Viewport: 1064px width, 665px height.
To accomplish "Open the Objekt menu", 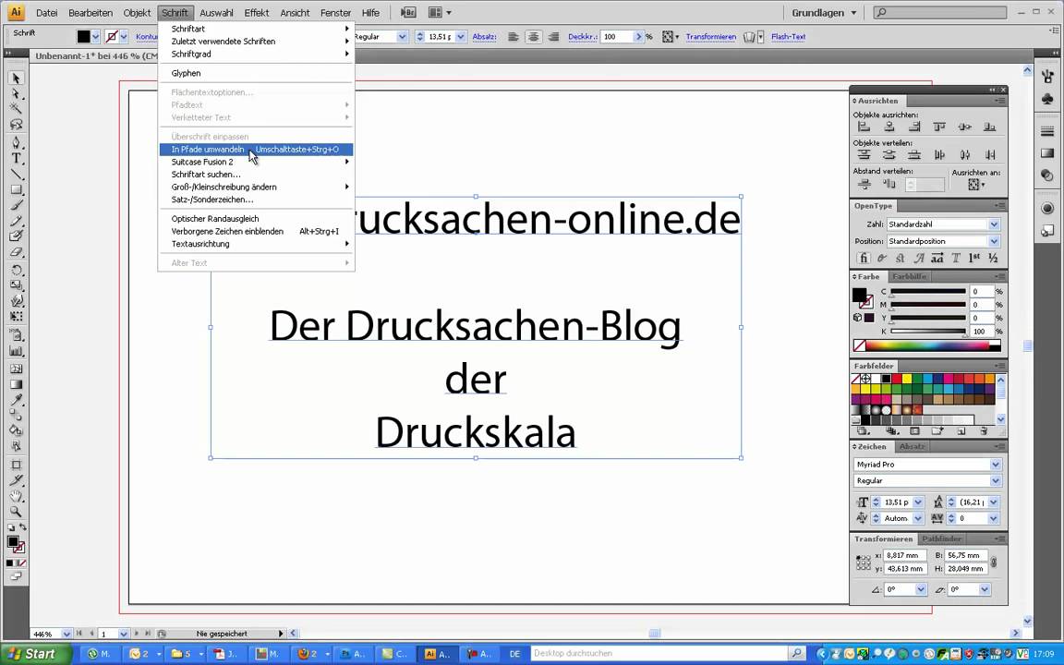I will pyautogui.click(x=137, y=13).
